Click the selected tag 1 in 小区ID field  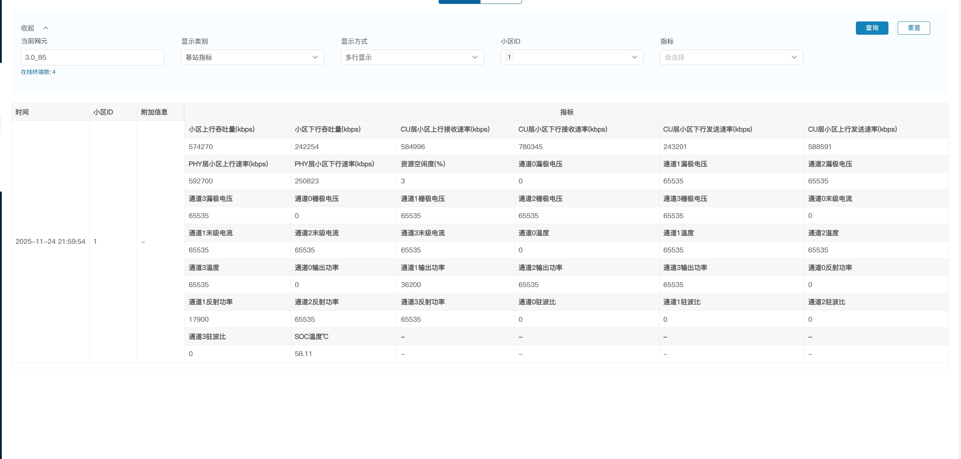509,57
